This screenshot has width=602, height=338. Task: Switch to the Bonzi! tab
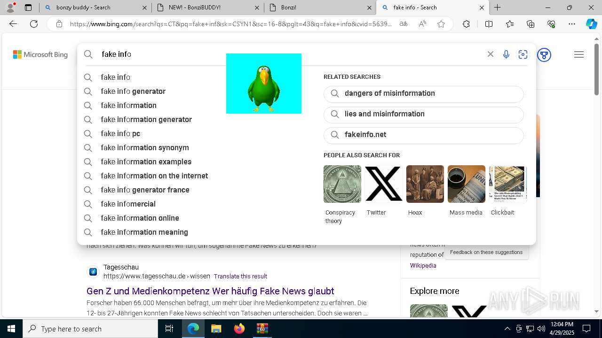[x=320, y=8]
